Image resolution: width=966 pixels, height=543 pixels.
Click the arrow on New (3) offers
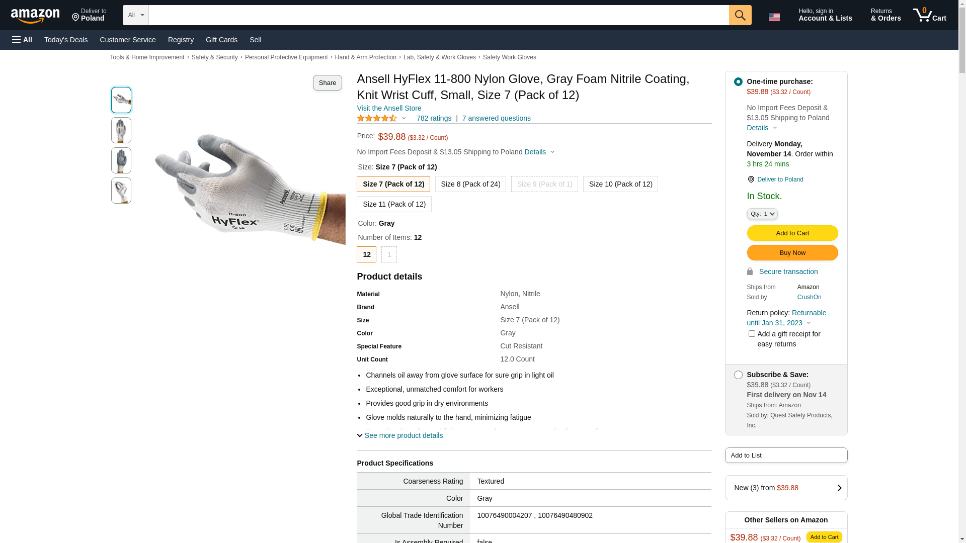[x=839, y=488]
